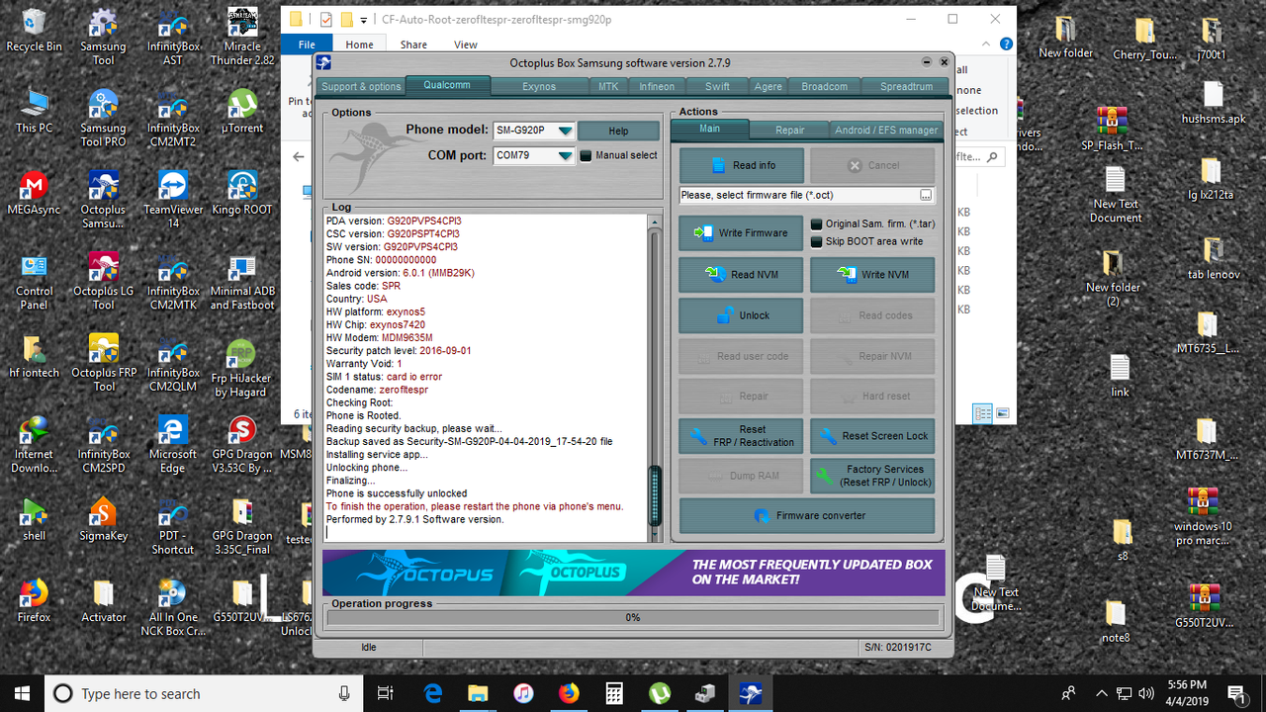Open File menu in Explorer window

(x=307, y=44)
